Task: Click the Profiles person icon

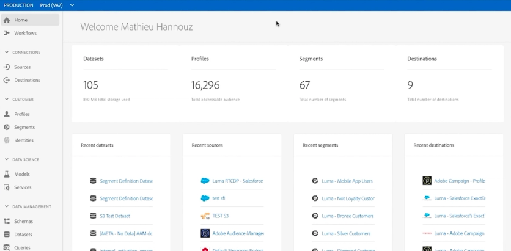Action: click(x=7, y=114)
